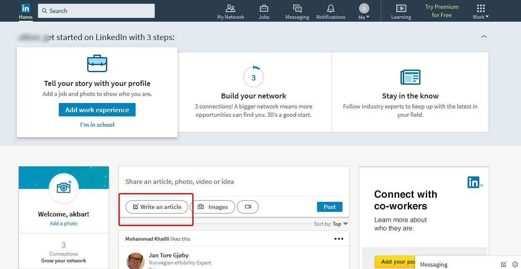Click the Add work experience button

[97, 110]
